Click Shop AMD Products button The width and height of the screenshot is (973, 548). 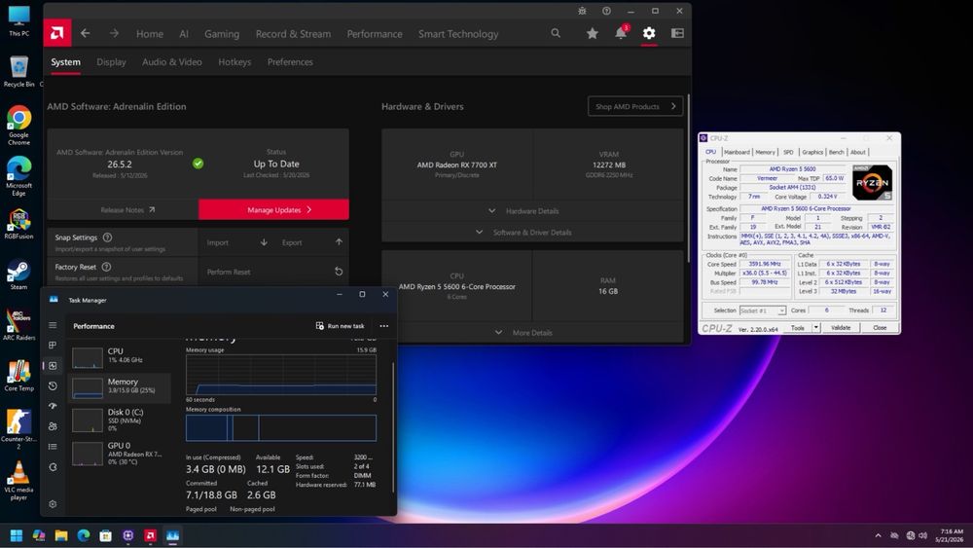[635, 106]
